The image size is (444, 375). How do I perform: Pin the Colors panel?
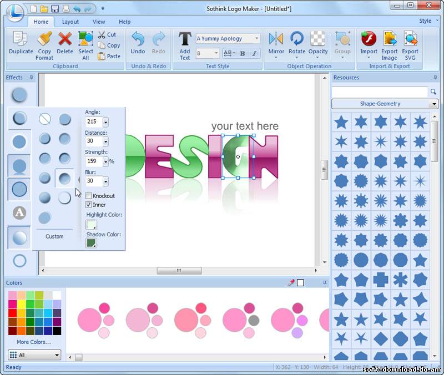pos(325,282)
